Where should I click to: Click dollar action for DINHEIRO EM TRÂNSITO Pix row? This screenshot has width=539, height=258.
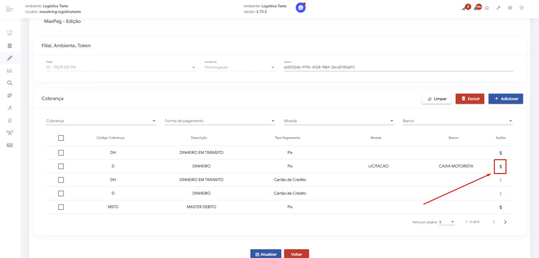(x=500, y=153)
